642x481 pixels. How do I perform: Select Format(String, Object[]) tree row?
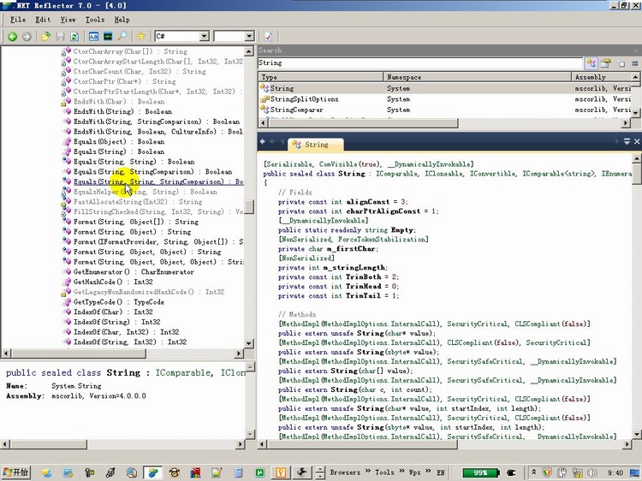[x=135, y=222]
